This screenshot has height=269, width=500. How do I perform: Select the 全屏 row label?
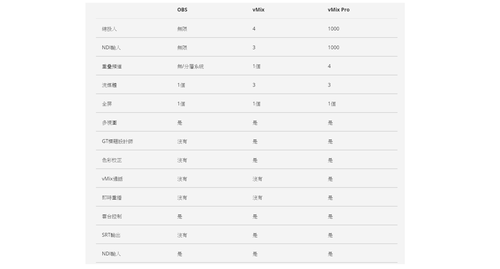click(x=107, y=104)
